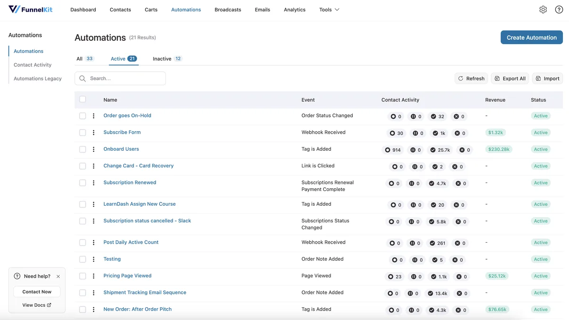Viewport: 569px width, 320px height.
Task: Click active count 23 for Pricing Page Viewed
Action: (x=395, y=276)
